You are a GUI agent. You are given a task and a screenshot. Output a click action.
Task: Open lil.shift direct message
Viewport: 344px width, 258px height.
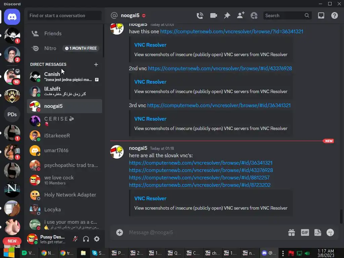point(64,91)
